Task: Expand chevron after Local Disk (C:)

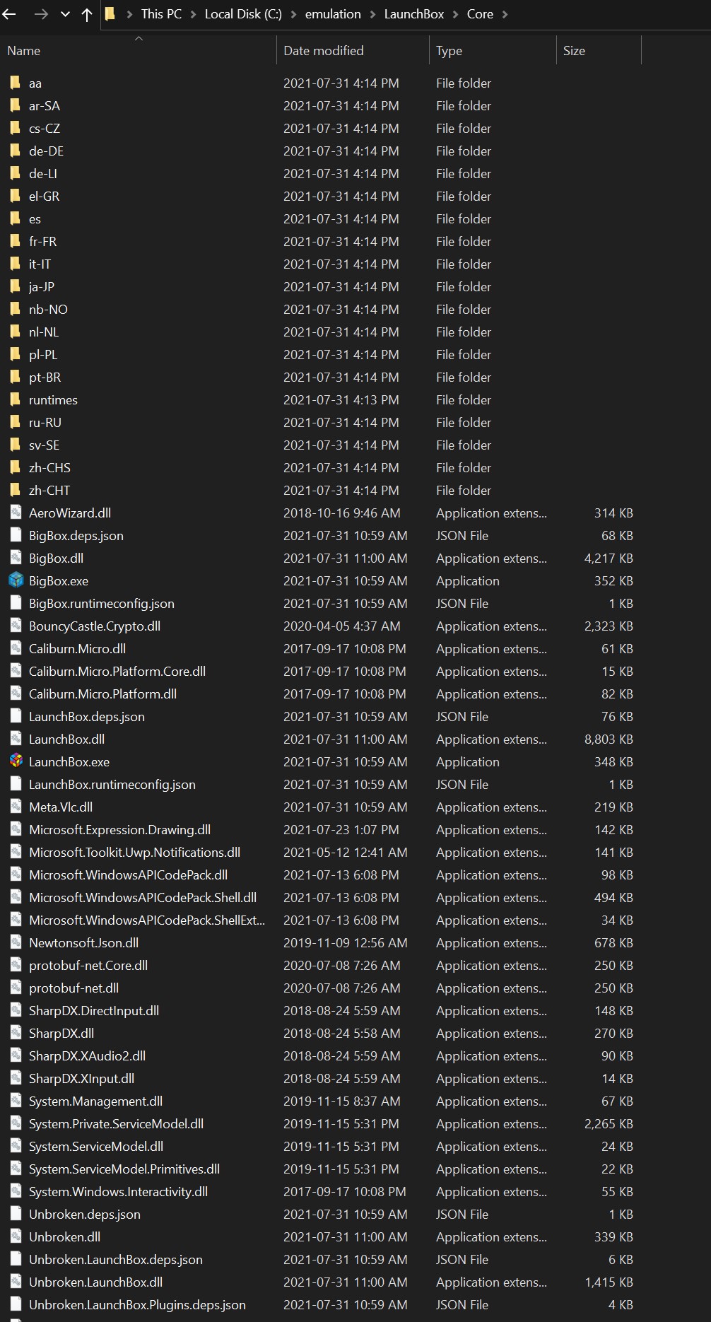Action: (x=294, y=14)
